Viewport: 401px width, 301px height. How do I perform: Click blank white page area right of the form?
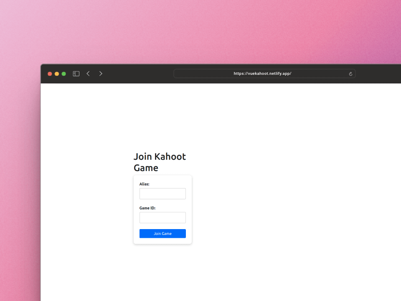pyautogui.click(x=292, y=188)
